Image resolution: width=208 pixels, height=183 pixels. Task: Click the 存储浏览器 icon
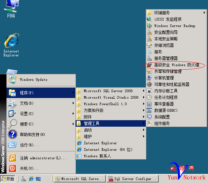149,45
